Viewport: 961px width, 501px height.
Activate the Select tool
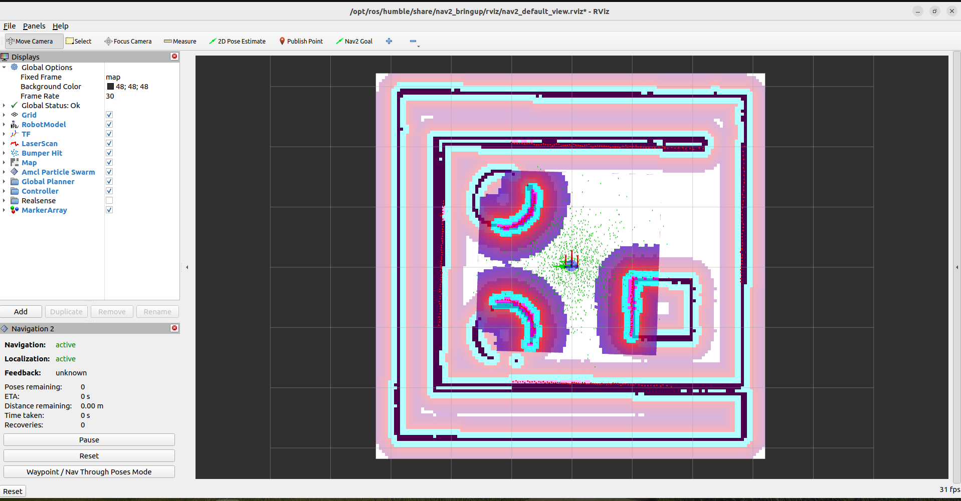pos(79,41)
